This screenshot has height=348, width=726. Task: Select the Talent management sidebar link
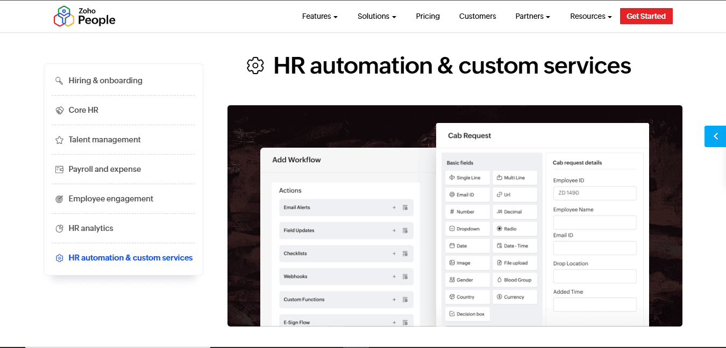point(104,140)
